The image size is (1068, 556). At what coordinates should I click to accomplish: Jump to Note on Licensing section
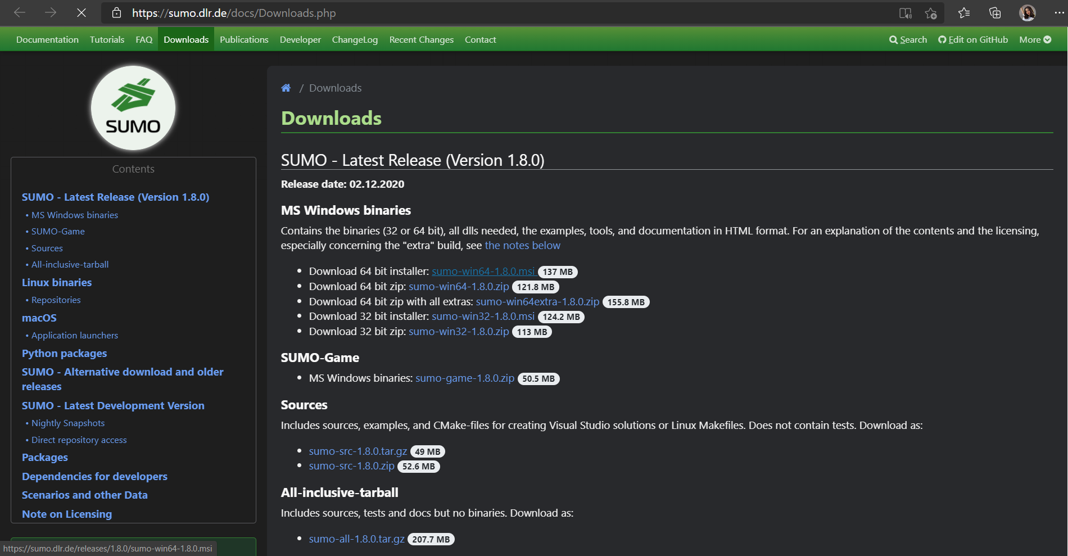point(67,514)
